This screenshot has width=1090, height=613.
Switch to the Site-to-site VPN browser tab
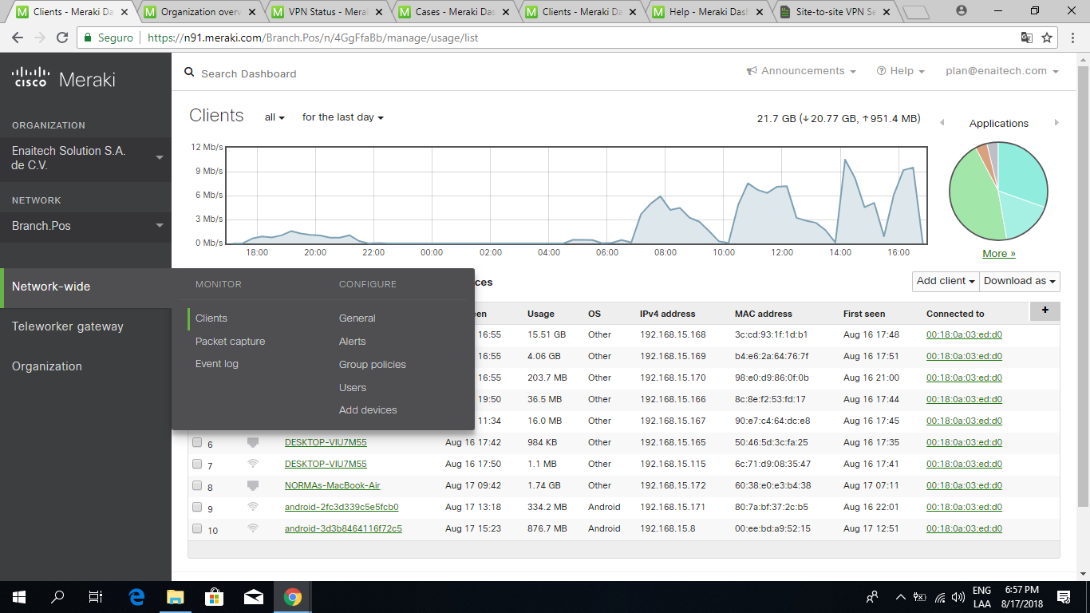pos(835,12)
